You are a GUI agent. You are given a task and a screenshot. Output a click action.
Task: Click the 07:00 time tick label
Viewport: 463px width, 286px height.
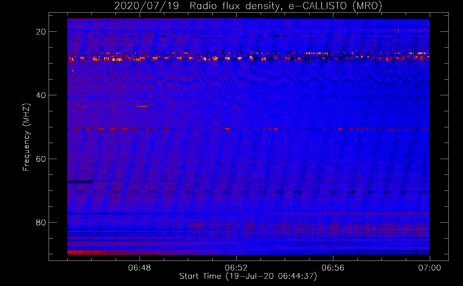430,268
